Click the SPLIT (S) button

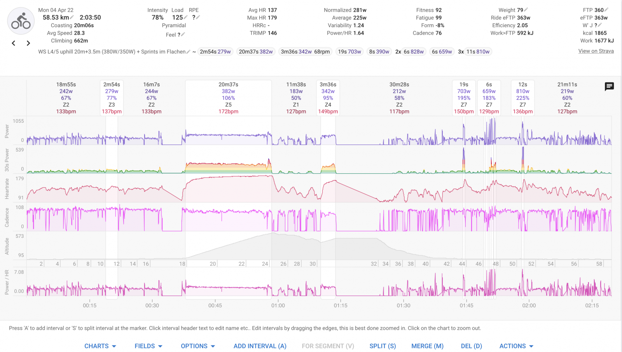383,346
